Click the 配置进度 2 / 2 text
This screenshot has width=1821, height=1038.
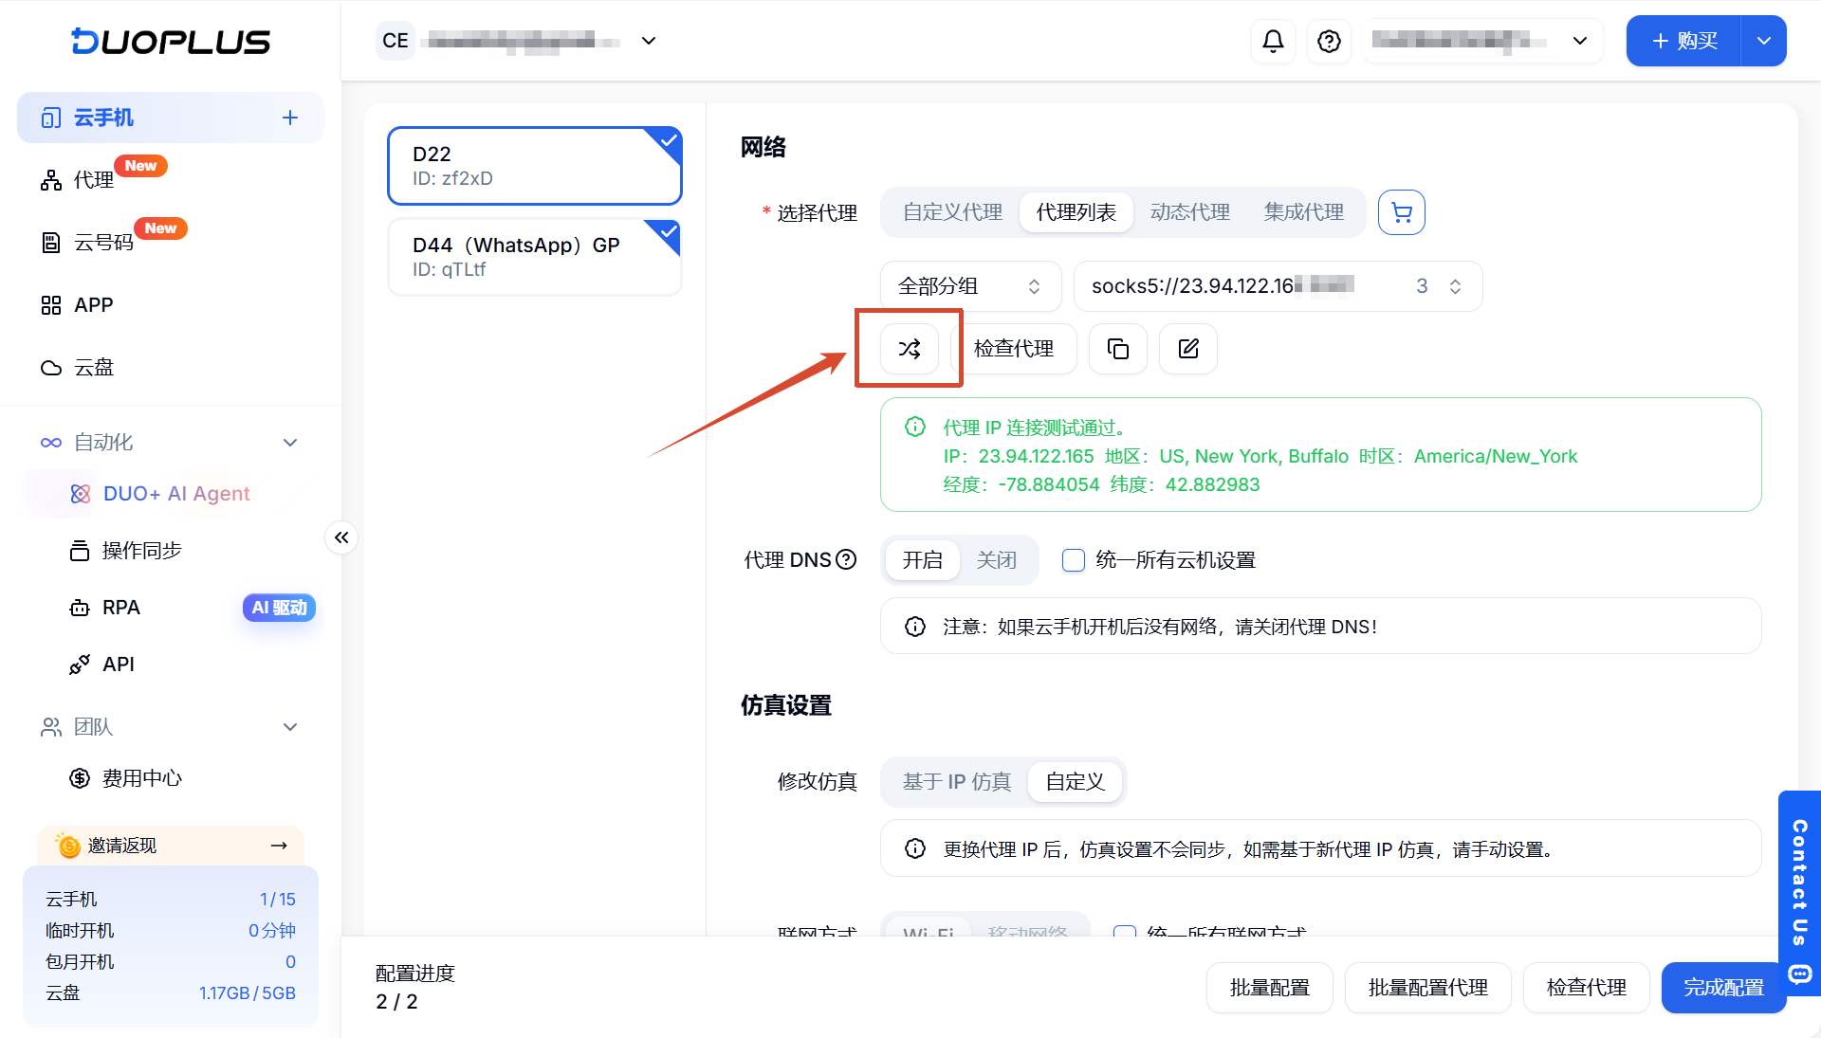click(x=415, y=988)
